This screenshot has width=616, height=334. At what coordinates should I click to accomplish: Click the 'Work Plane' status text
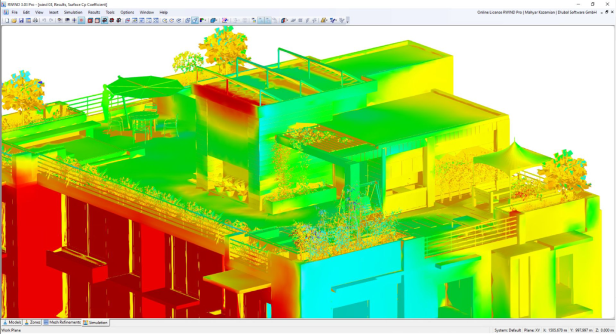pos(11,331)
